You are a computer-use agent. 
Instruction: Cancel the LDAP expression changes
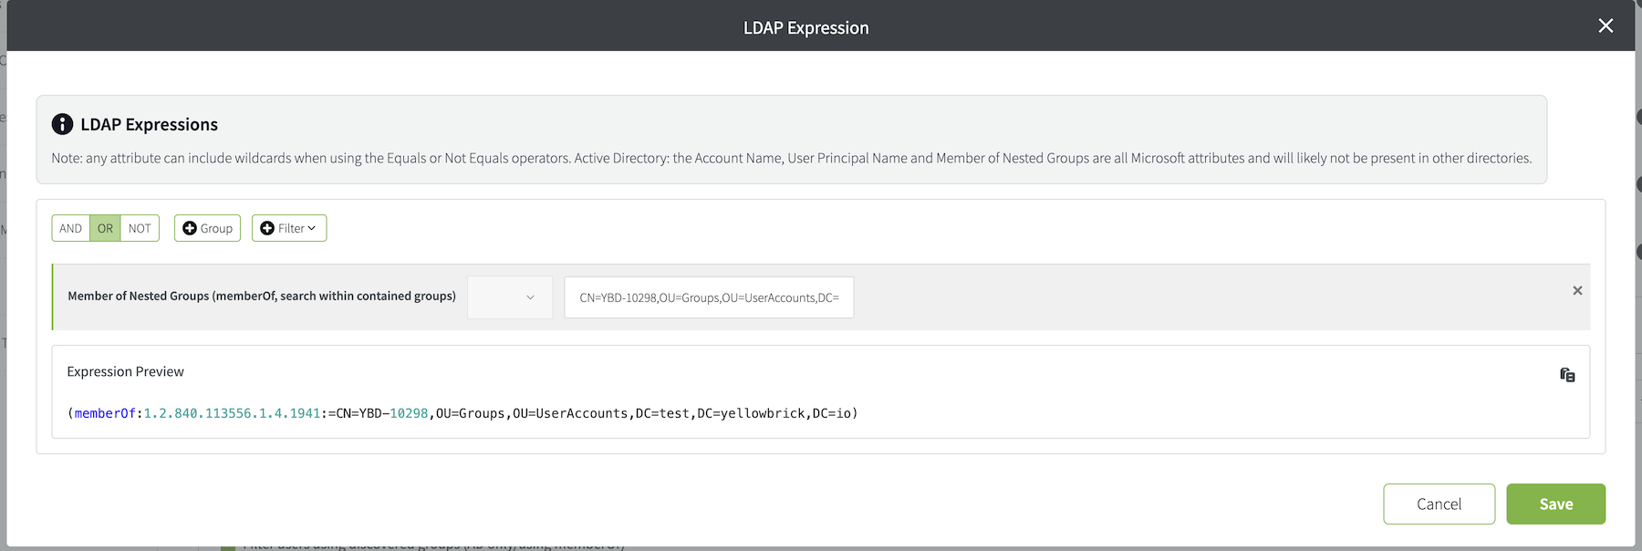pyautogui.click(x=1439, y=504)
